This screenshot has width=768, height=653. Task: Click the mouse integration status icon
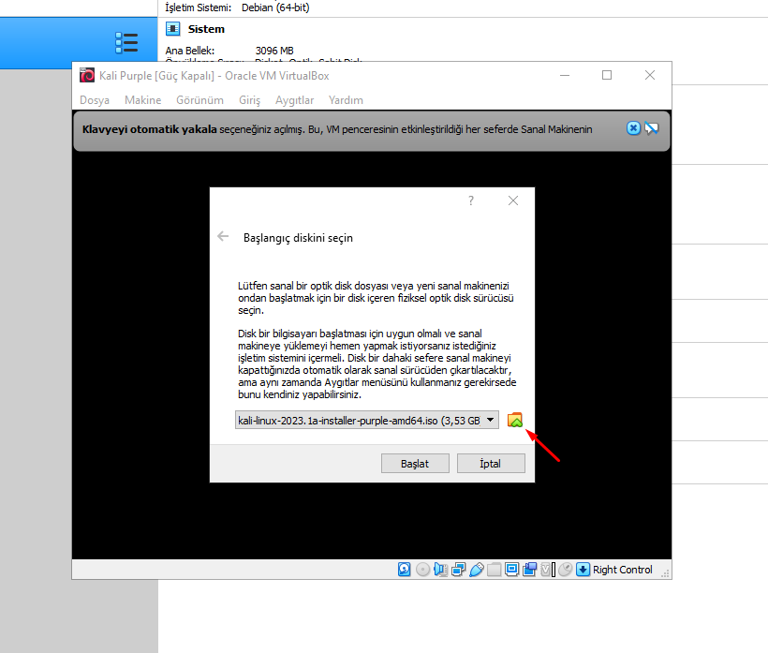point(565,570)
